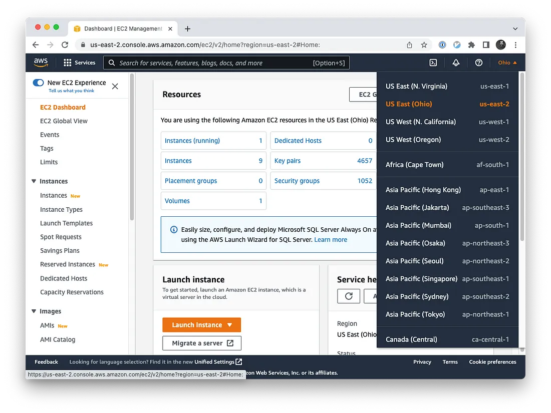Viewport: 551px width, 413px height.
Task: Toggle the New EC2 Experience switch
Action: (38, 83)
